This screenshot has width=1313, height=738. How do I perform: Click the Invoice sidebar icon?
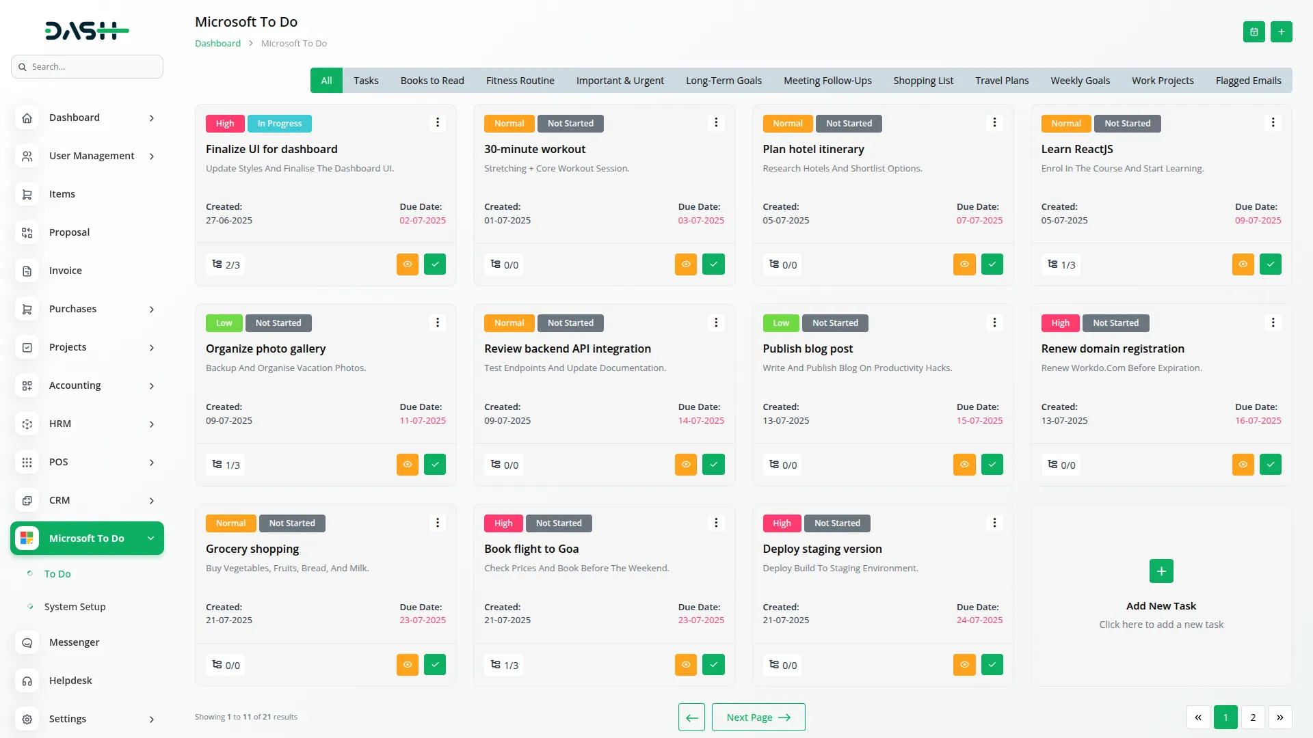coord(27,271)
